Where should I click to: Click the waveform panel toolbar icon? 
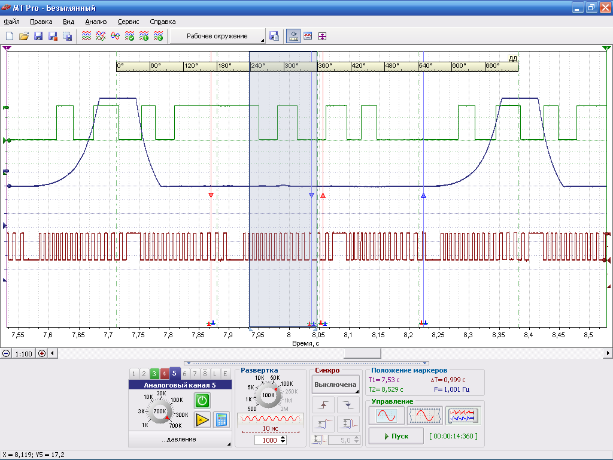point(308,37)
